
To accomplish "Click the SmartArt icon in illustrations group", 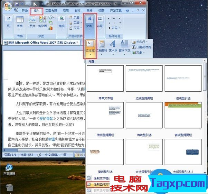I will tap(50, 22).
